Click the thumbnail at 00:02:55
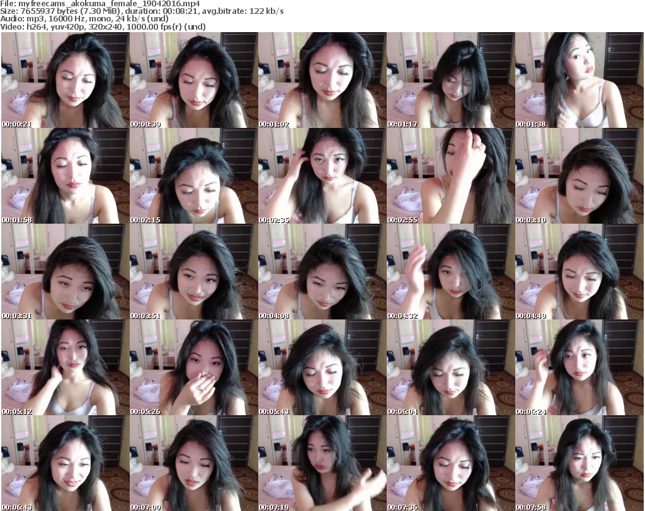Image resolution: width=645 pixels, height=511 pixels. (451, 176)
